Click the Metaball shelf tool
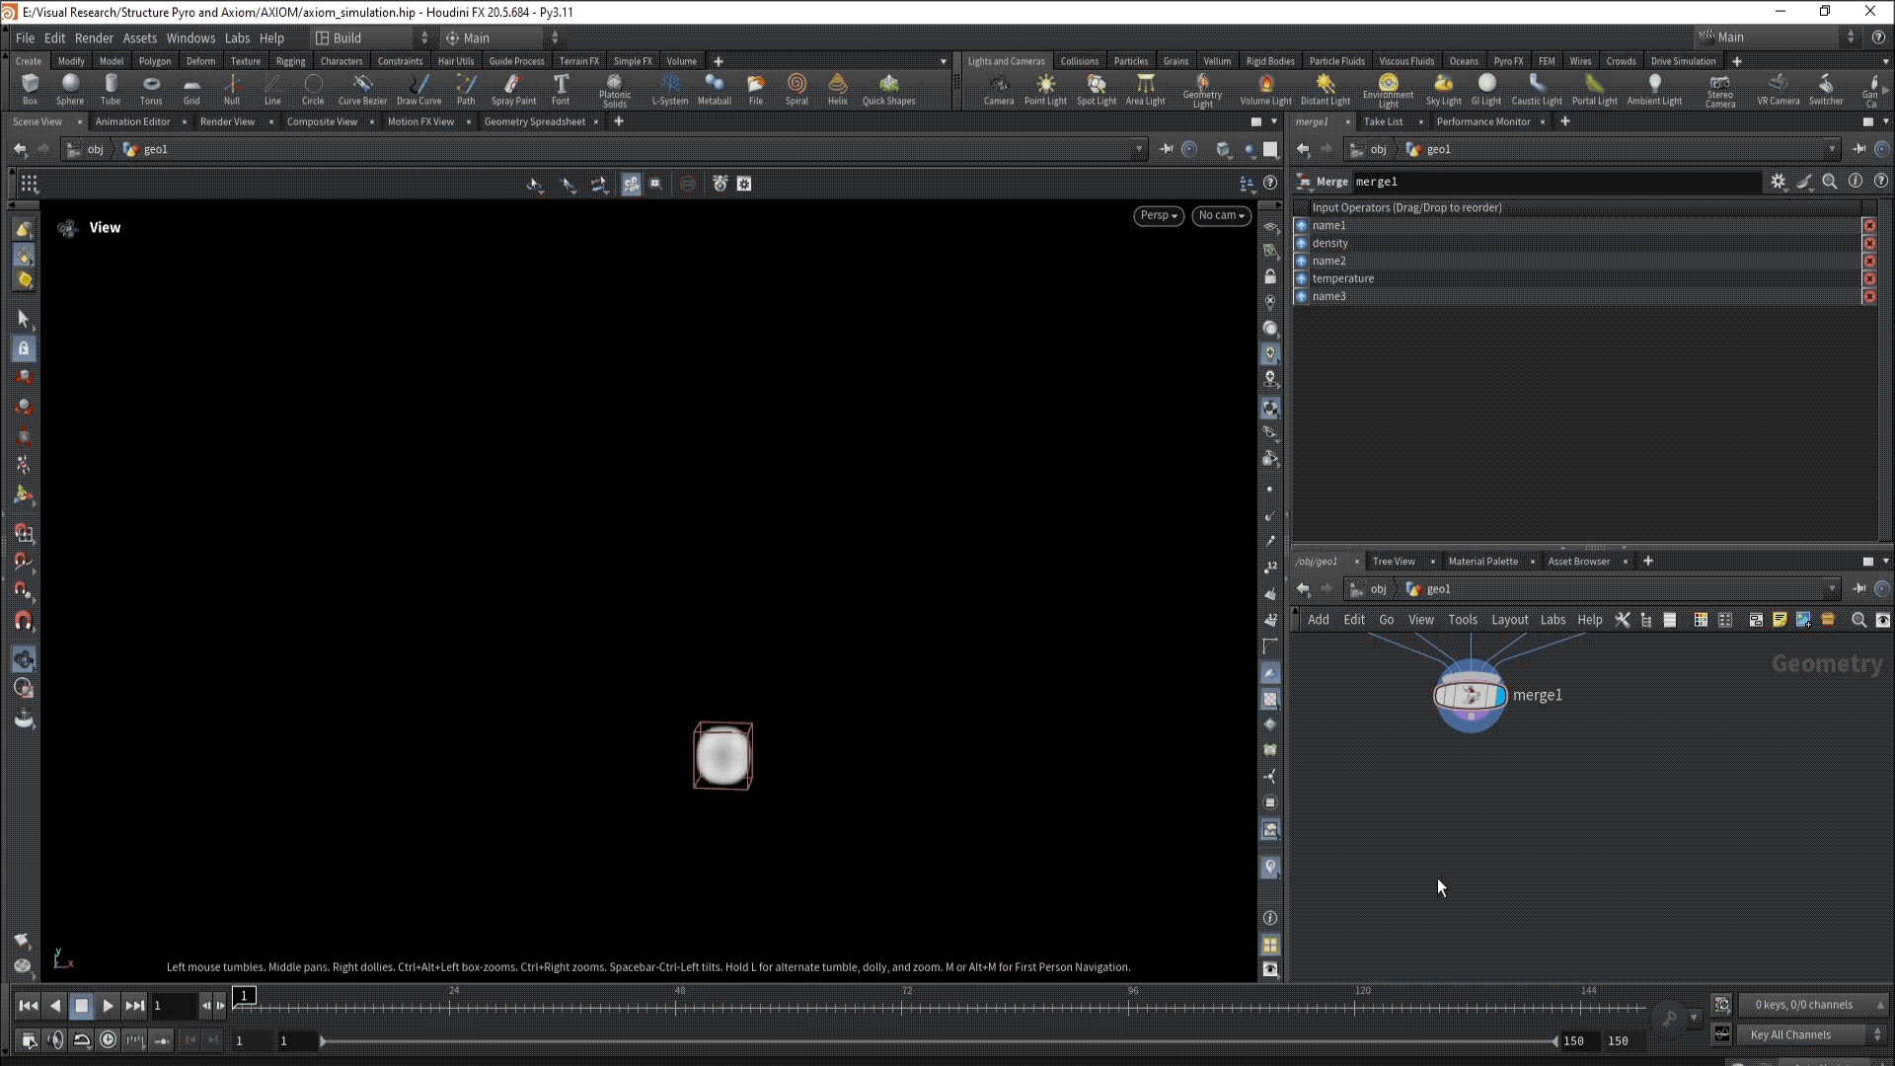Viewport: 1895px width, 1066px height. [714, 88]
